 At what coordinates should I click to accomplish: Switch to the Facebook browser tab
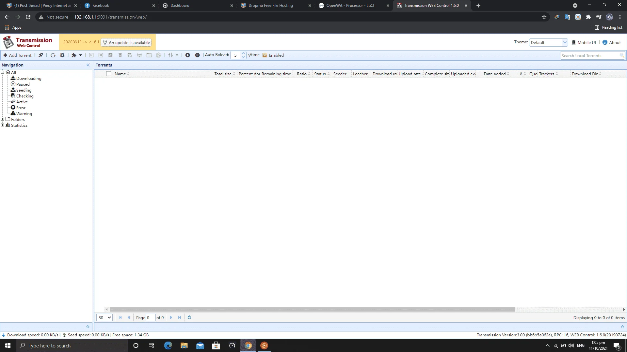[x=120, y=6]
